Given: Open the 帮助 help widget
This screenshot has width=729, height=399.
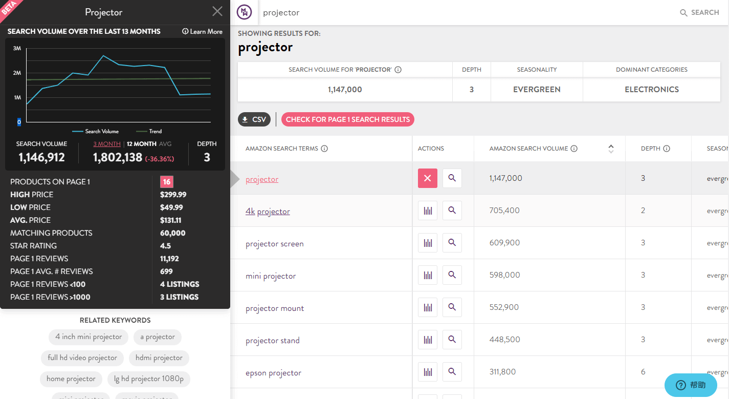Looking at the screenshot, I should pos(691,385).
